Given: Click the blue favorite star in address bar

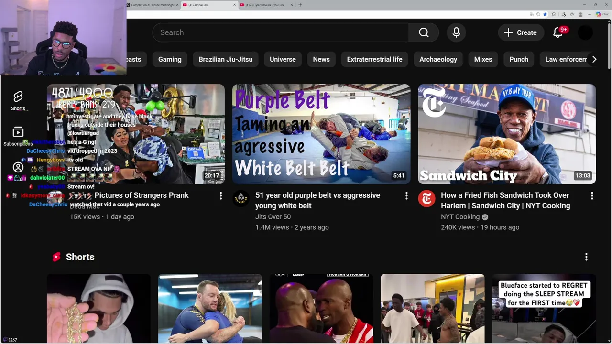Looking at the screenshot, I should [545, 14].
